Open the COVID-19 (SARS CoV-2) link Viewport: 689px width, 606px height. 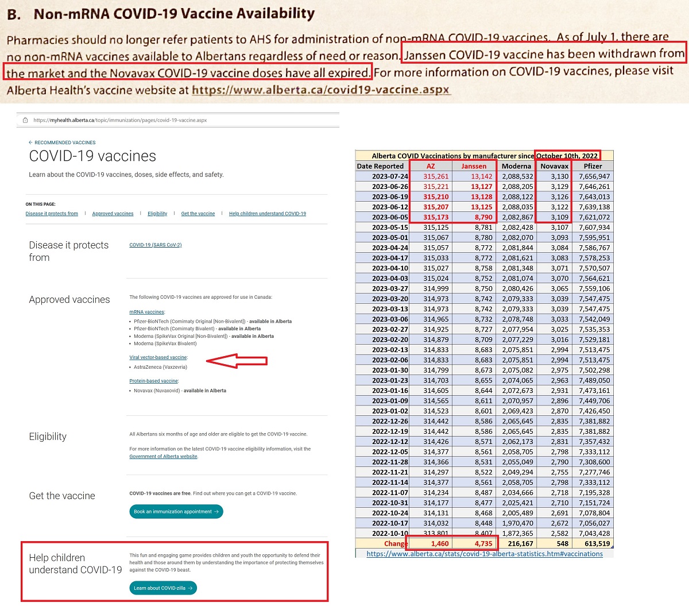pos(156,245)
